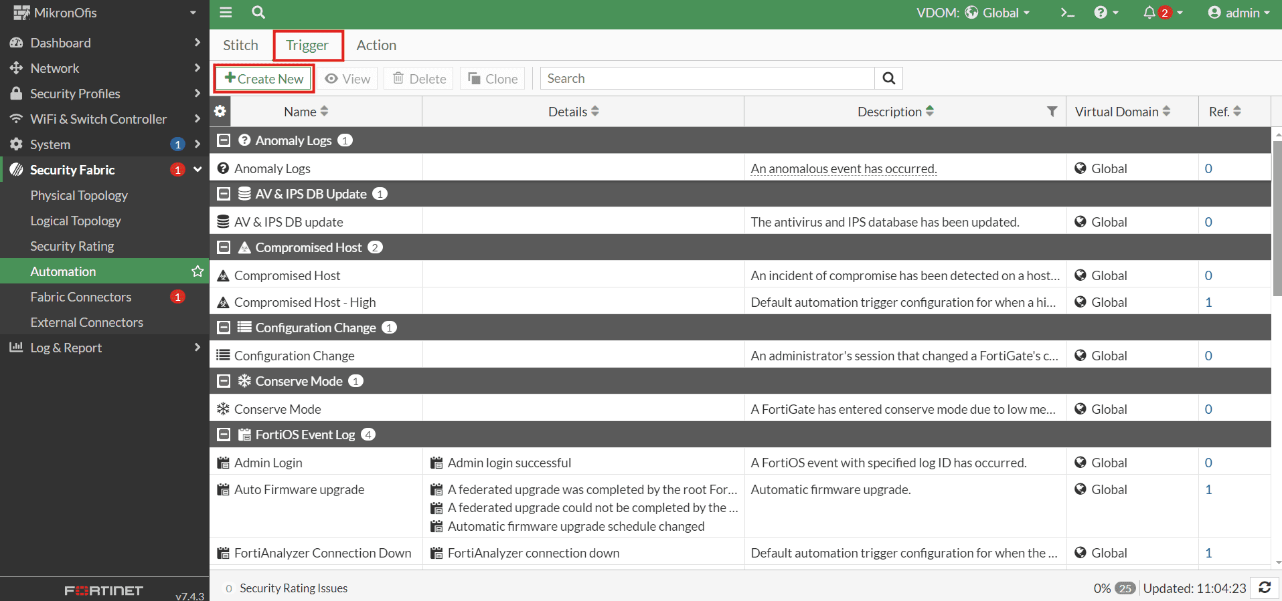Image resolution: width=1282 pixels, height=601 pixels.
Task: Select the Conserve Mode trigger row
Action: 740,409
